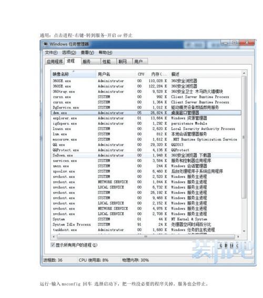Sort by 内存 column header
This screenshot has height=298, width=263.
click(x=158, y=74)
